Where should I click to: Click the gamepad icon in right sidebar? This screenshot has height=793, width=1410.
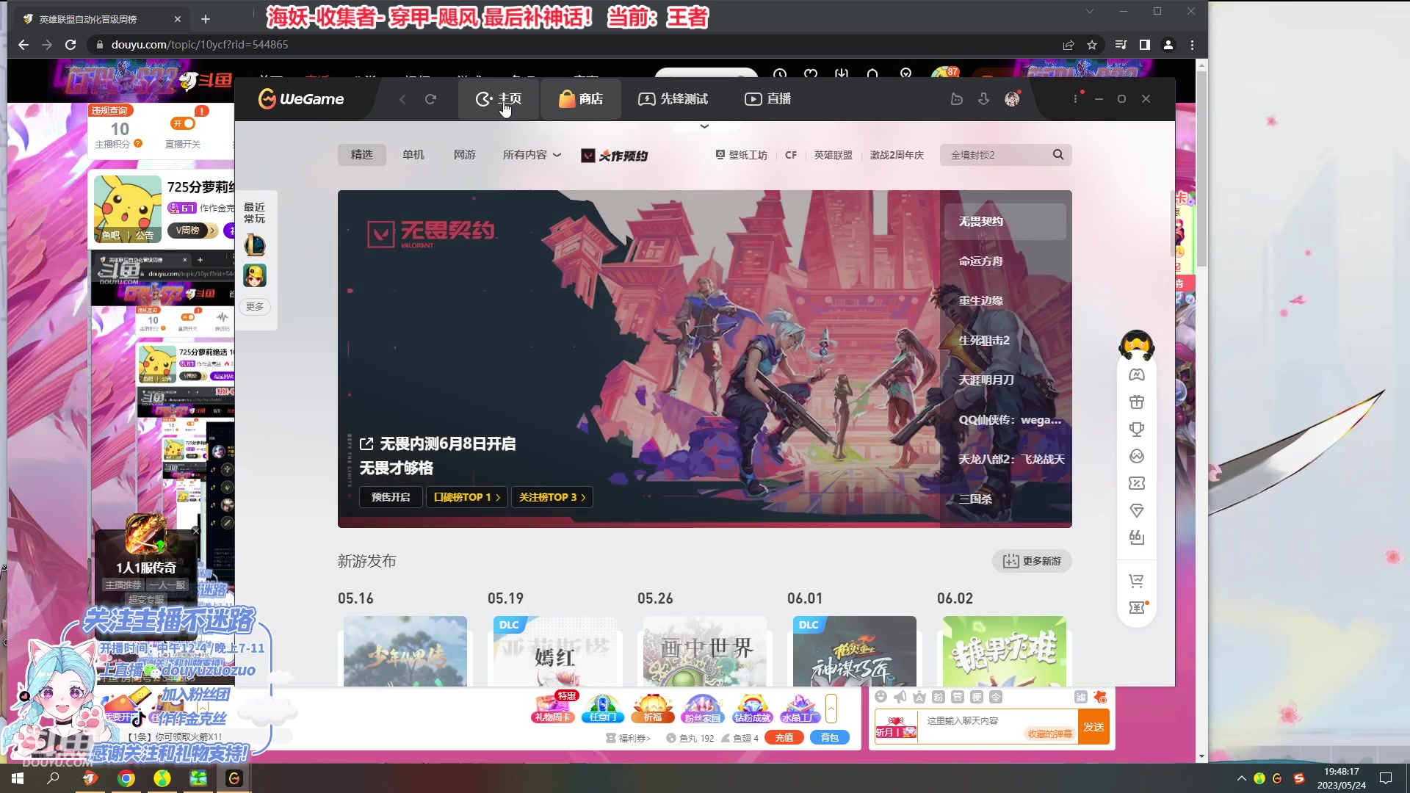click(1137, 375)
